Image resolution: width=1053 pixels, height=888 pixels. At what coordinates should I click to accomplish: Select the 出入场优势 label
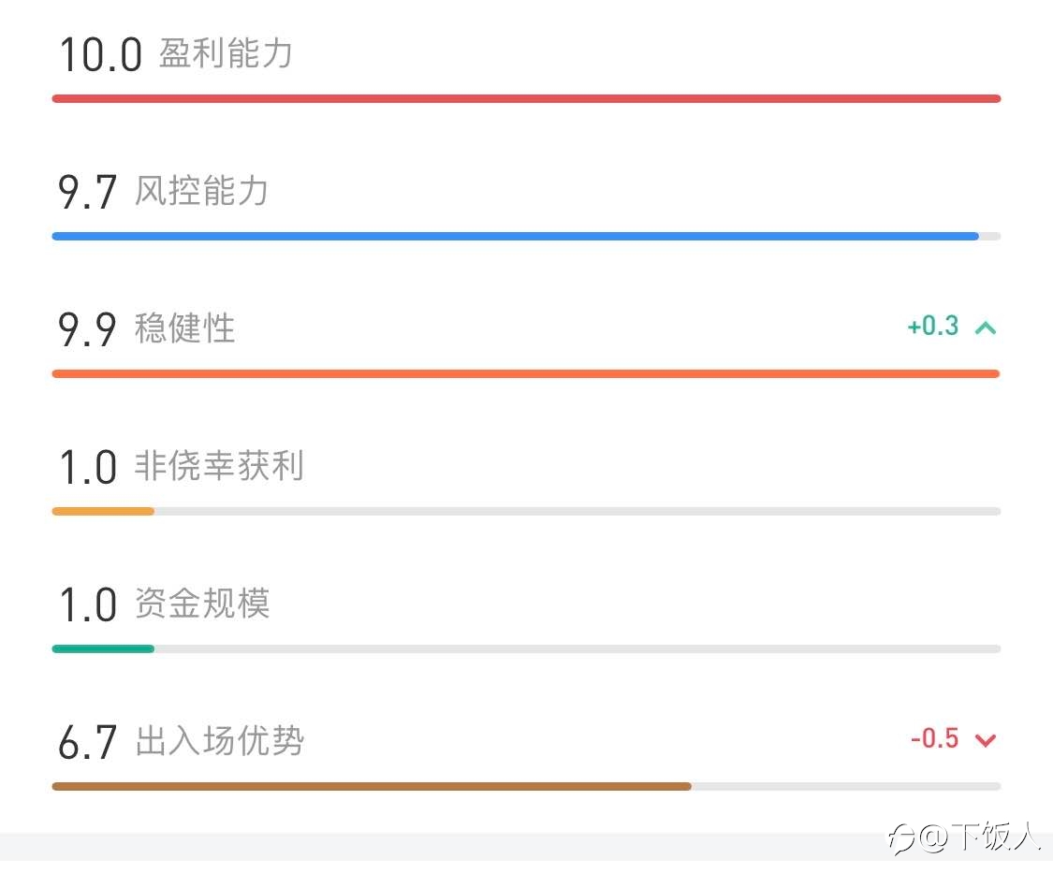click(220, 741)
